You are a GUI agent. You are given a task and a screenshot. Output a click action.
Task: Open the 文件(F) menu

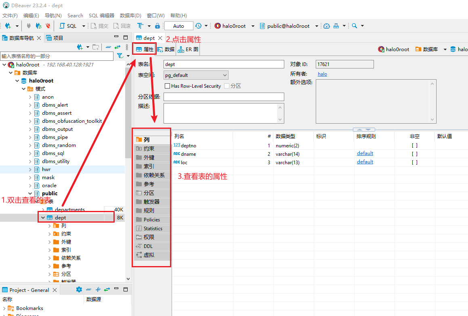[10, 15]
